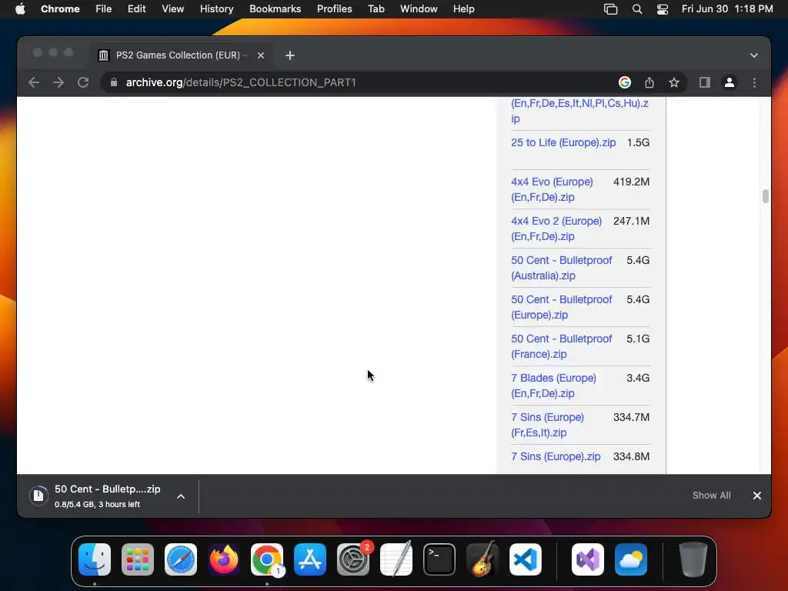The image size is (788, 591).
Task: Click the date and time in menu bar
Action: click(x=726, y=9)
